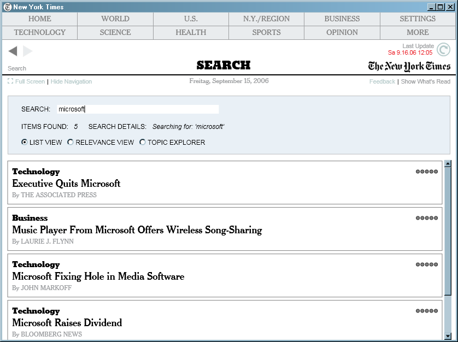Go to the Technology section tab

pyautogui.click(x=40, y=32)
